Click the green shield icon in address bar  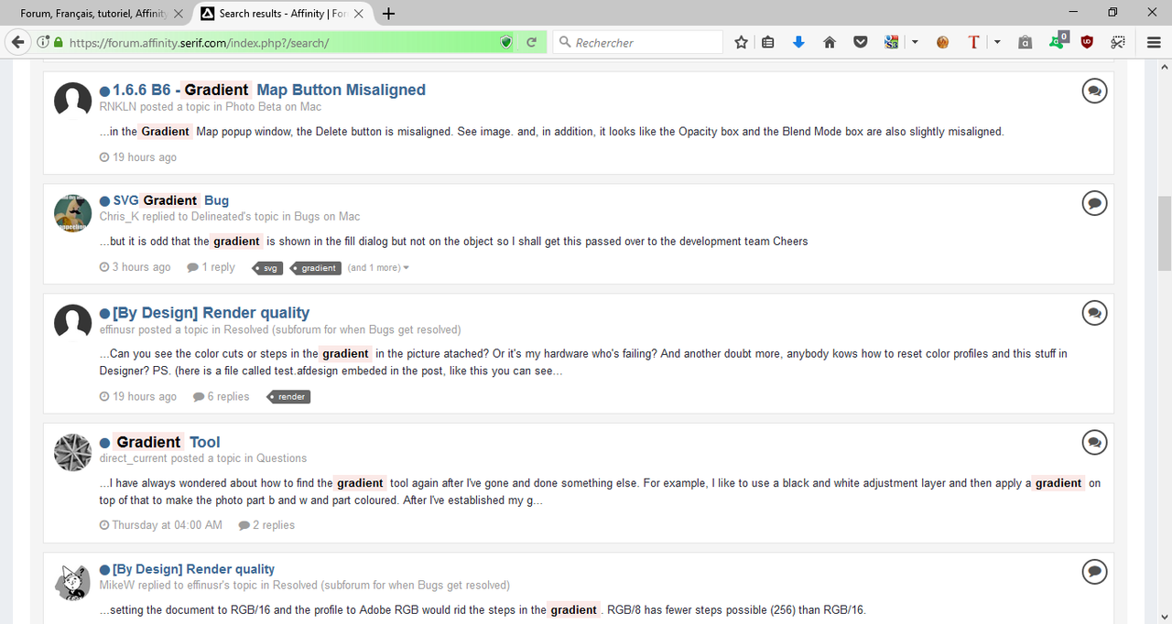[x=506, y=42]
